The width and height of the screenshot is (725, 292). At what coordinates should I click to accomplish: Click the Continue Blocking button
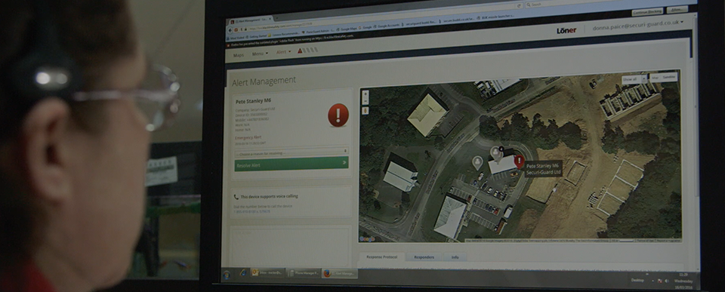tap(647, 12)
